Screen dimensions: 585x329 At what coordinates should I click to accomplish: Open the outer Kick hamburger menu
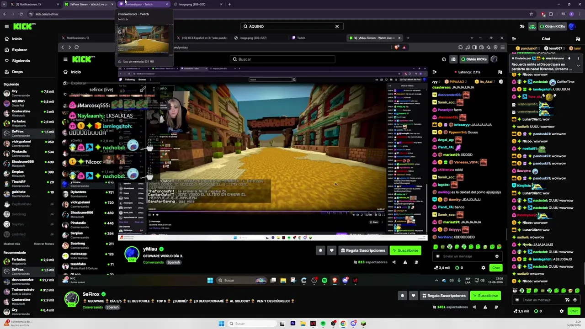pyautogui.click(x=6, y=27)
